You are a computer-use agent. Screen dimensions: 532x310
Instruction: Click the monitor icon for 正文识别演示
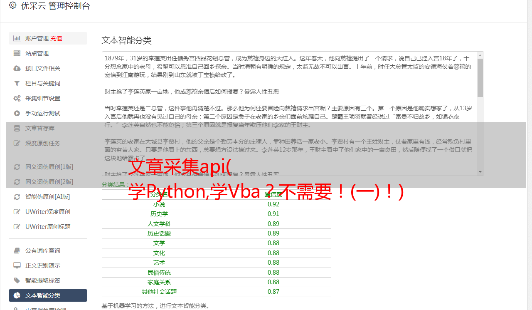17,265
